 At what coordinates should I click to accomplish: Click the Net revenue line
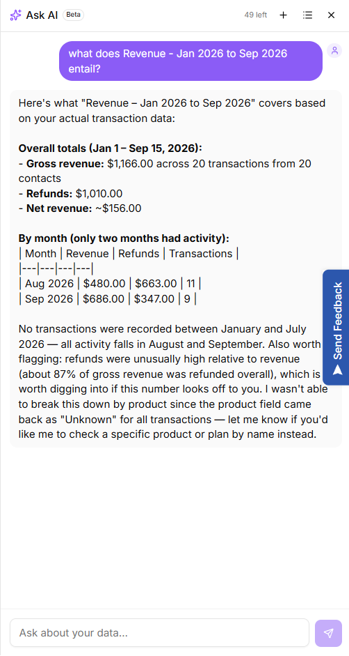pos(80,208)
